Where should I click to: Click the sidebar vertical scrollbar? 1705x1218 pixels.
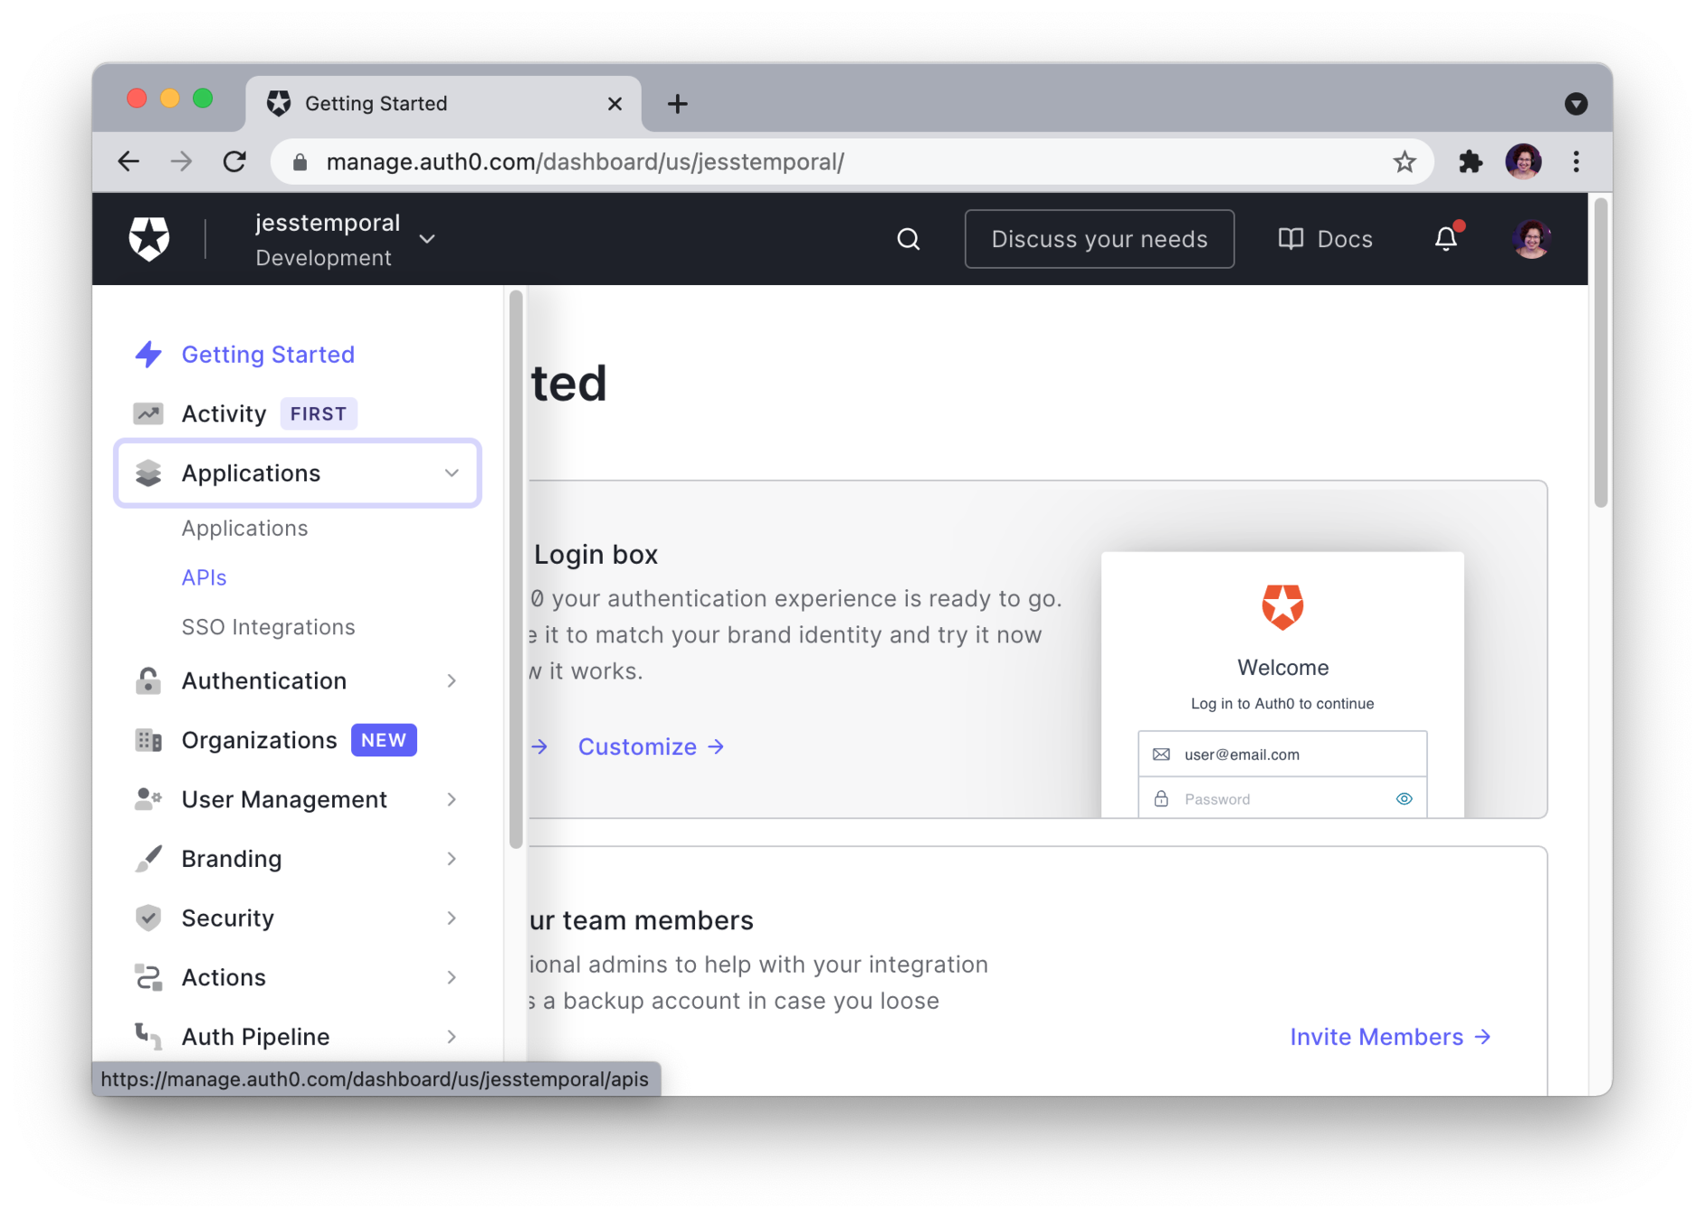coord(515,568)
